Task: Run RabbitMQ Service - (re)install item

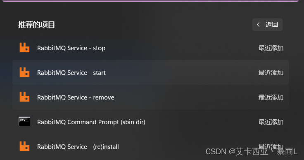Action: [x=151, y=146]
